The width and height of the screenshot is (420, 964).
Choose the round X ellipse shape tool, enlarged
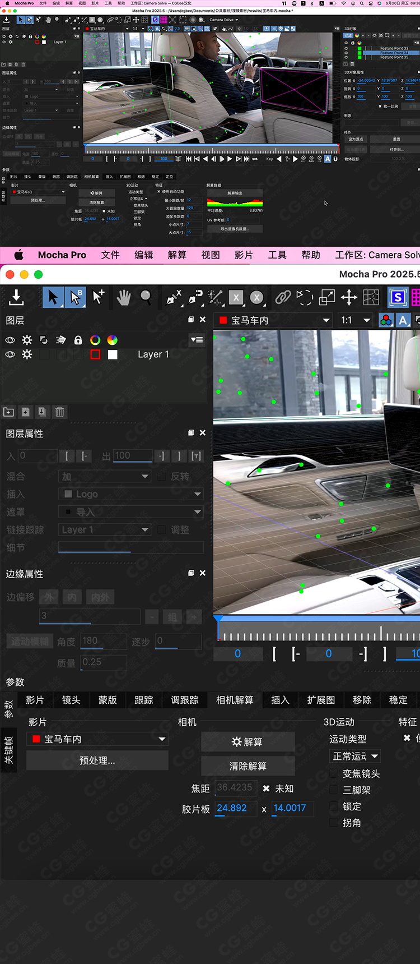click(x=256, y=297)
